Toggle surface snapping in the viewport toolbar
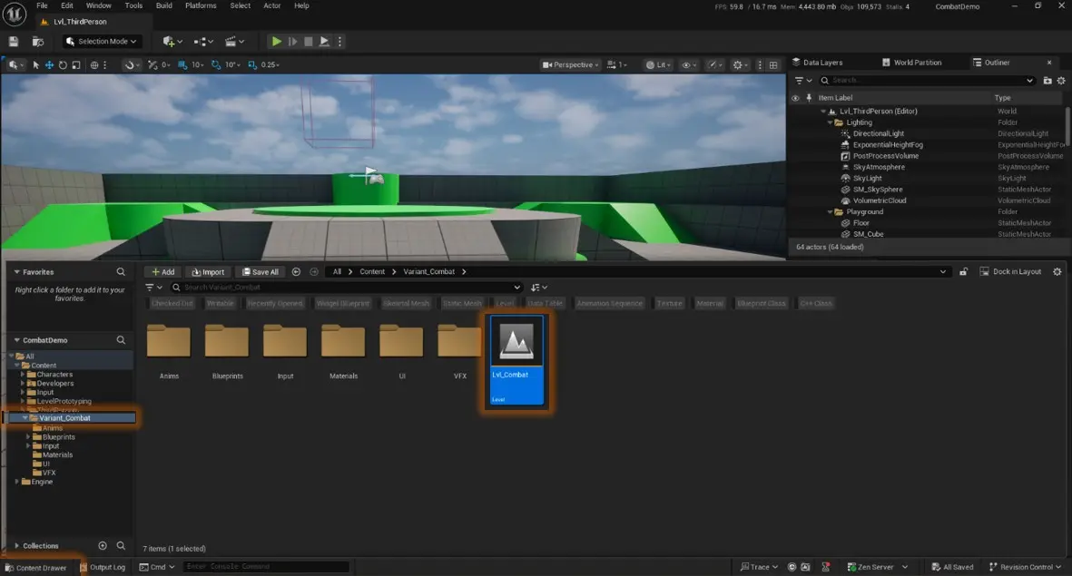This screenshot has height=576, width=1072. click(x=130, y=64)
